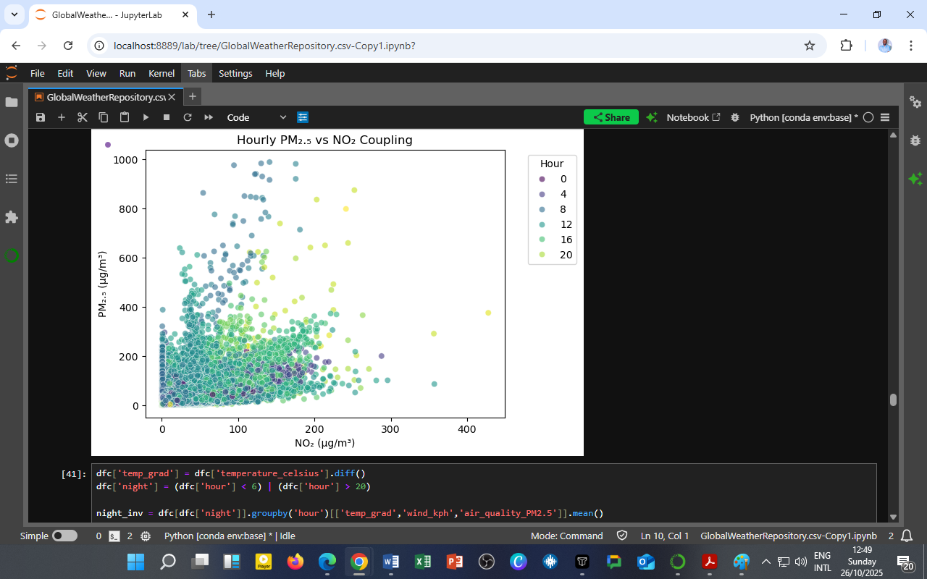Insert a new cell below with plus icon

point(62,117)
